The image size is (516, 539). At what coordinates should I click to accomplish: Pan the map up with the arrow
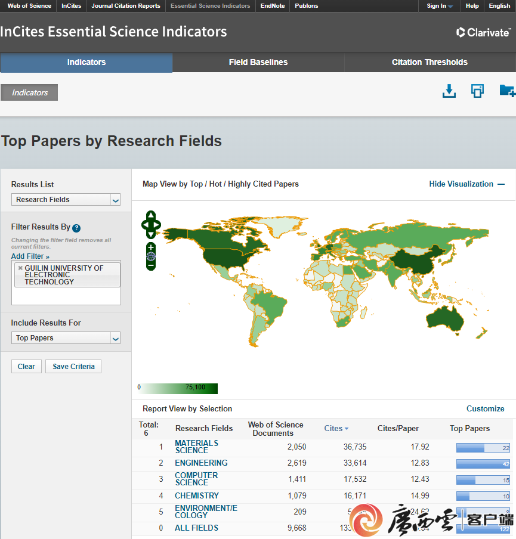click(151, 215)
